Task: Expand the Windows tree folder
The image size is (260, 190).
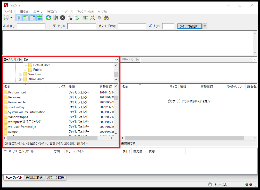Action: (20, 75)
